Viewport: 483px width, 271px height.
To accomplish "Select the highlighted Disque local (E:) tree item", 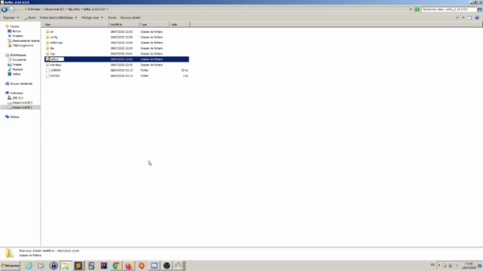I will [x=20, y=108].
